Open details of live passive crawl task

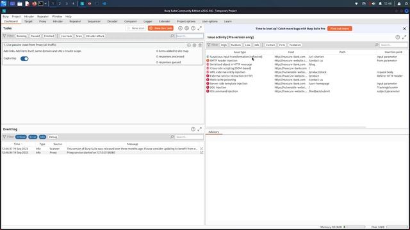(x=189, y=45)
